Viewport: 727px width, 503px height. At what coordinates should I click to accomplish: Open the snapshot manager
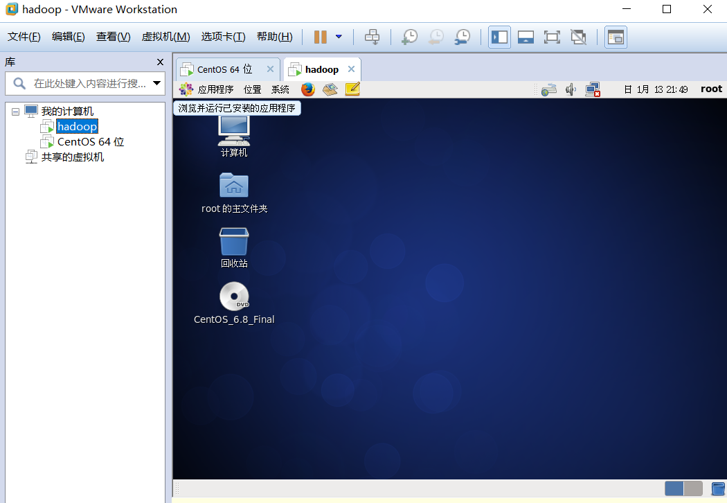point(463,37)
